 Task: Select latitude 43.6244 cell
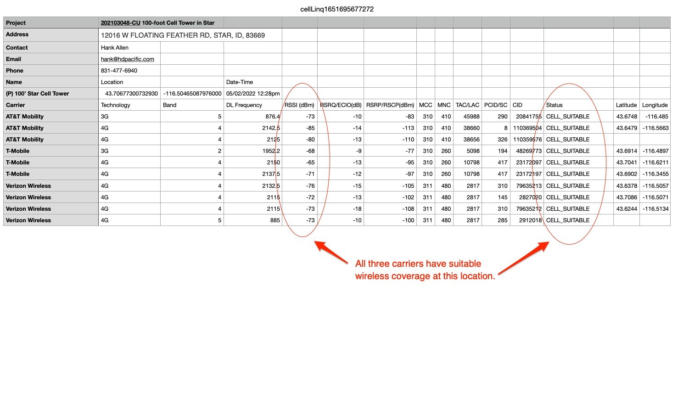(x=627, y=208)
